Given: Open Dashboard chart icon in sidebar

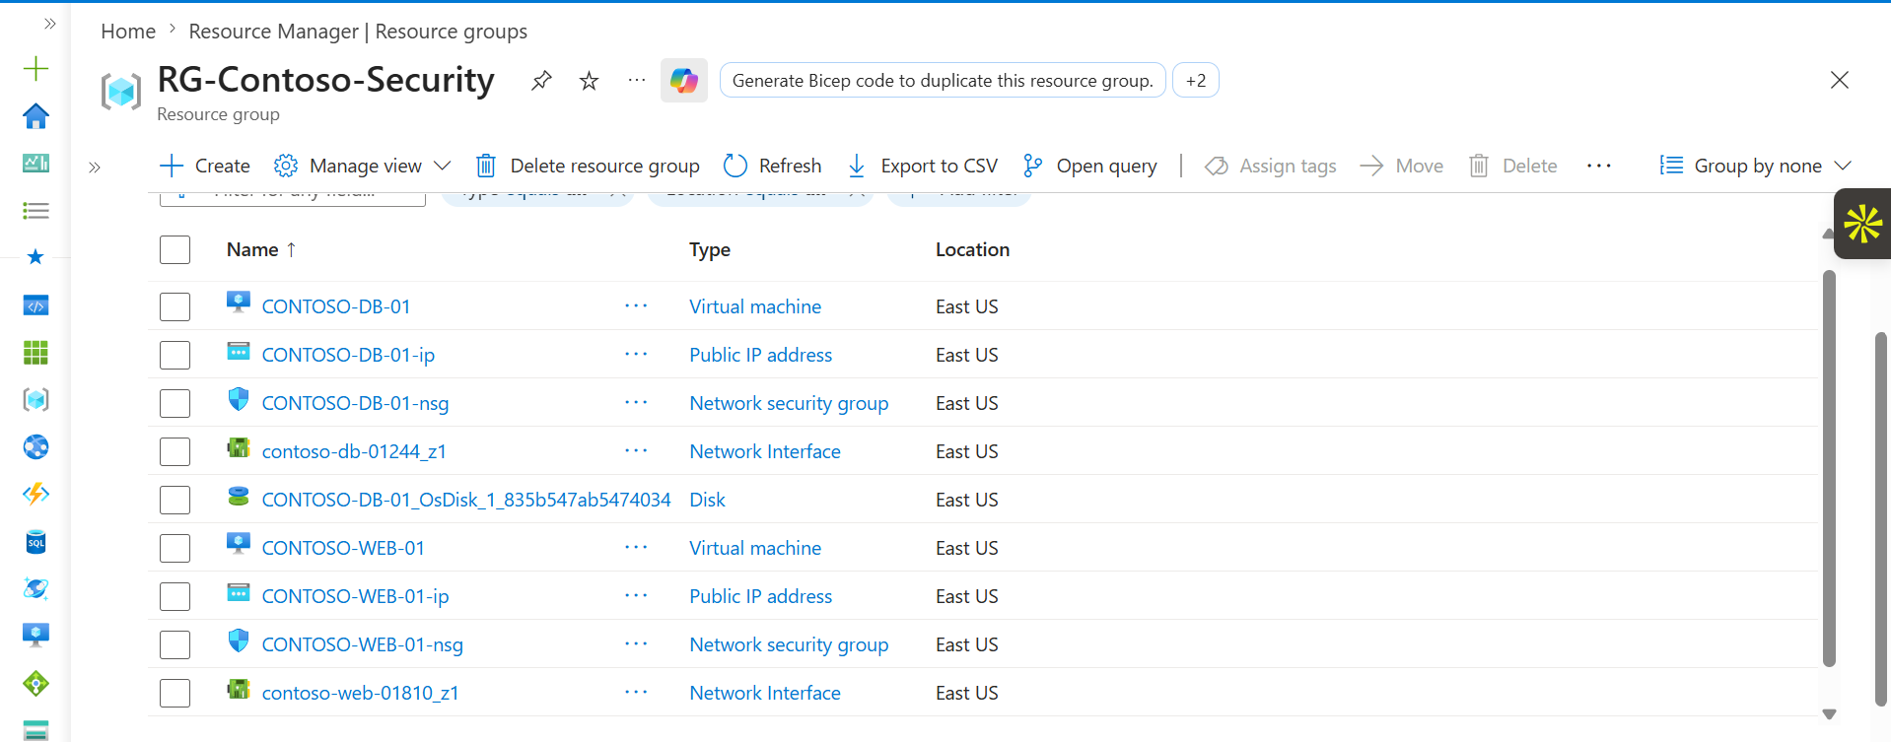Looking at the screenshot, I should [x=35, y=163].
